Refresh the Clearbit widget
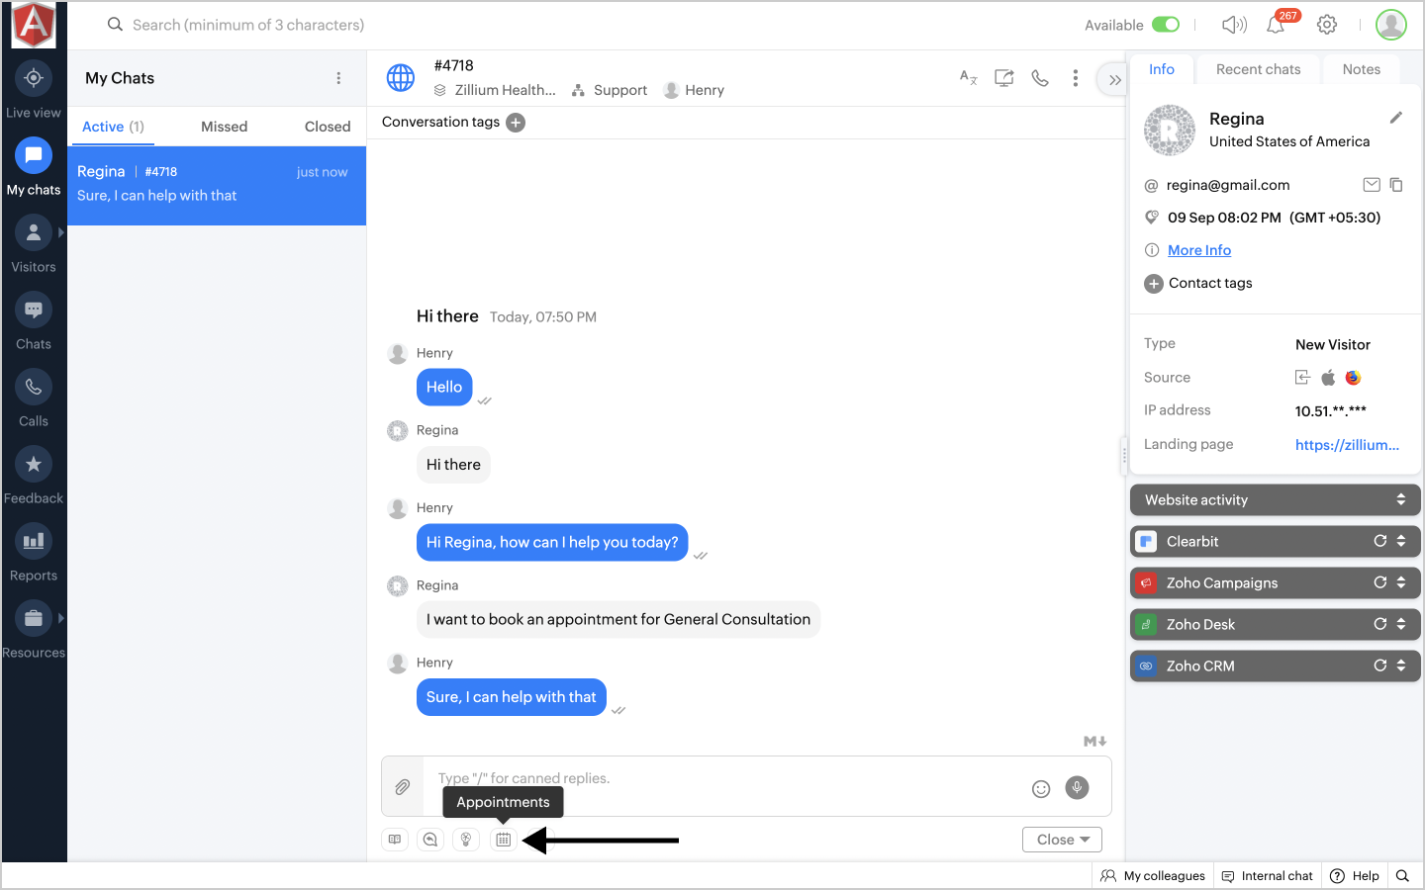1425x890 pixels. [1379, 541]
